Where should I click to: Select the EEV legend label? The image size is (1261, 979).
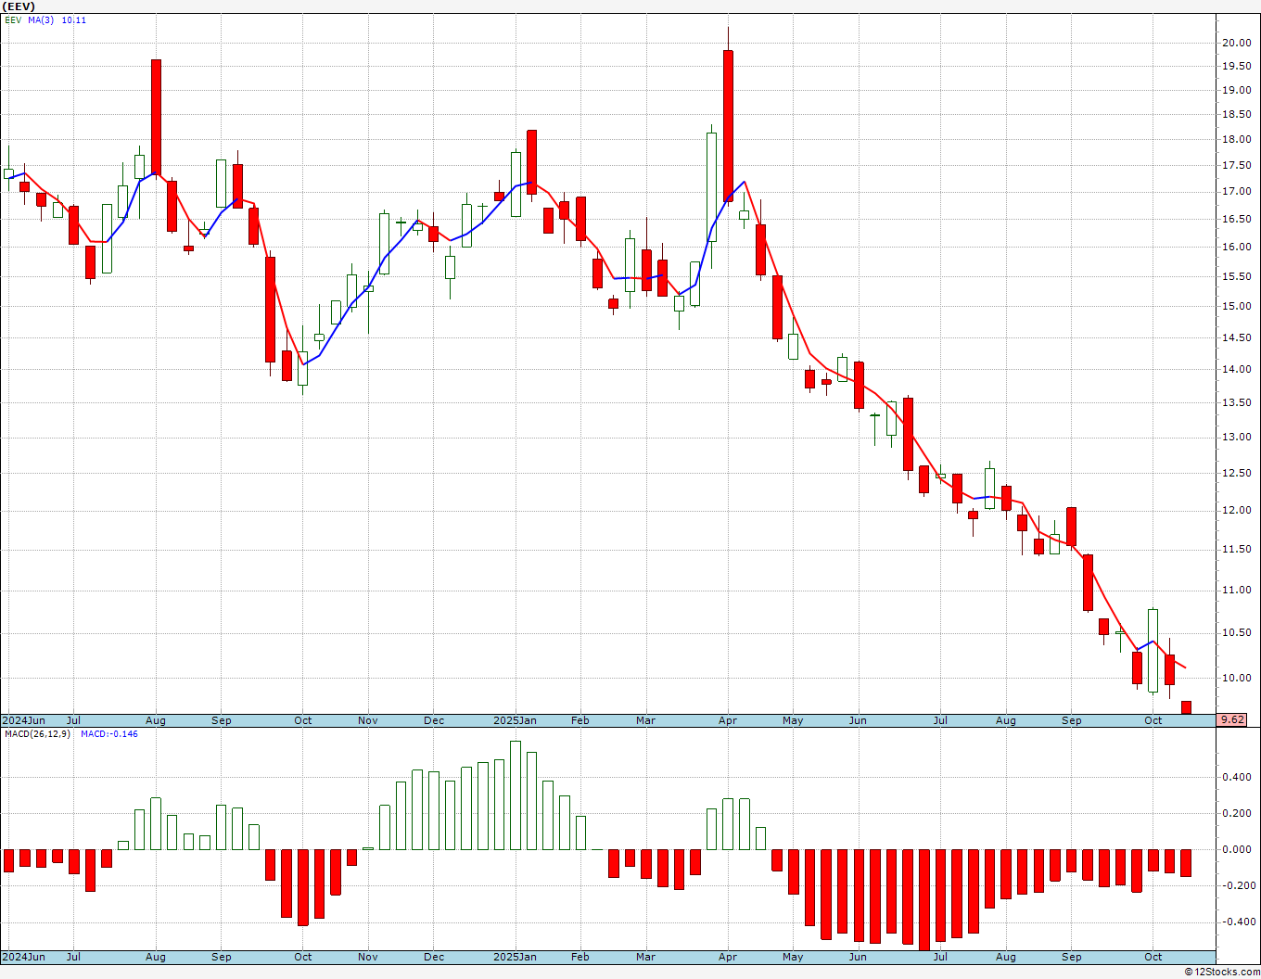(x=13, y=19)
